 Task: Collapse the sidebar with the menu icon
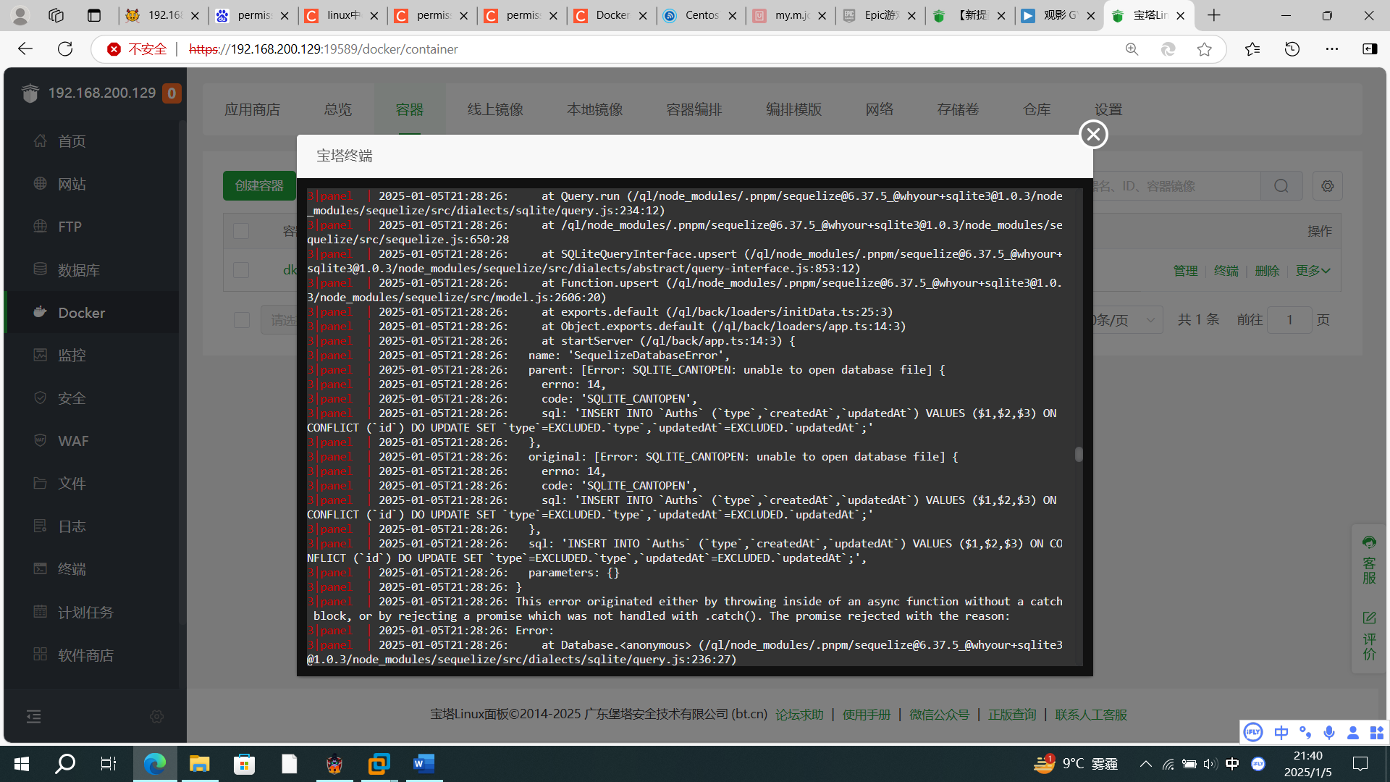pyautogui.click(x=34, y=717)
